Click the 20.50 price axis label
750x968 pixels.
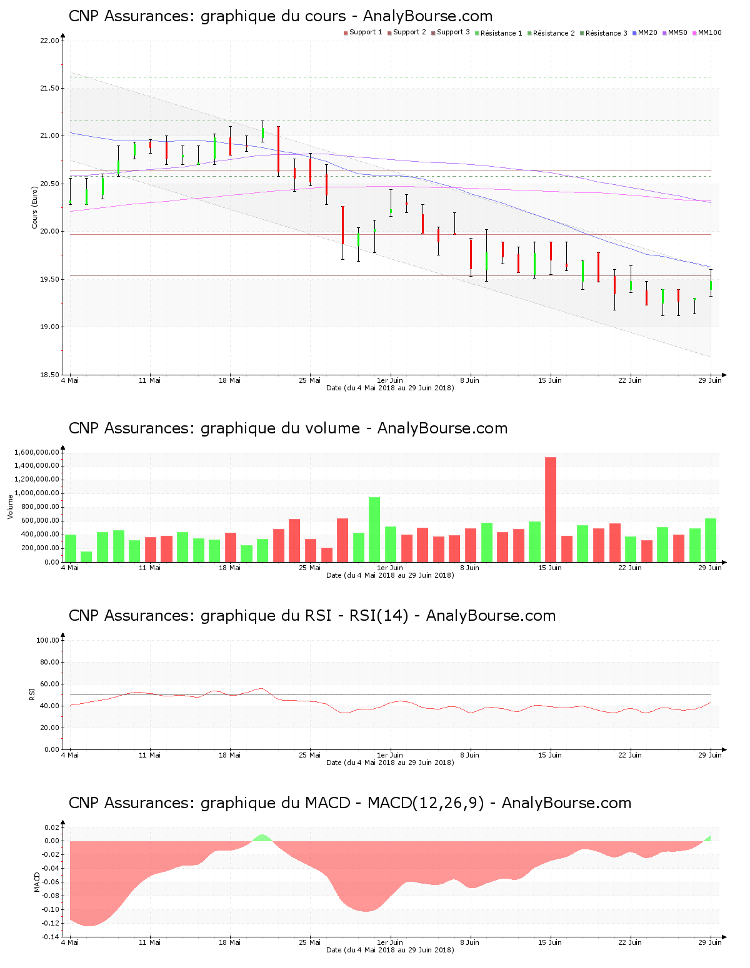49,184
